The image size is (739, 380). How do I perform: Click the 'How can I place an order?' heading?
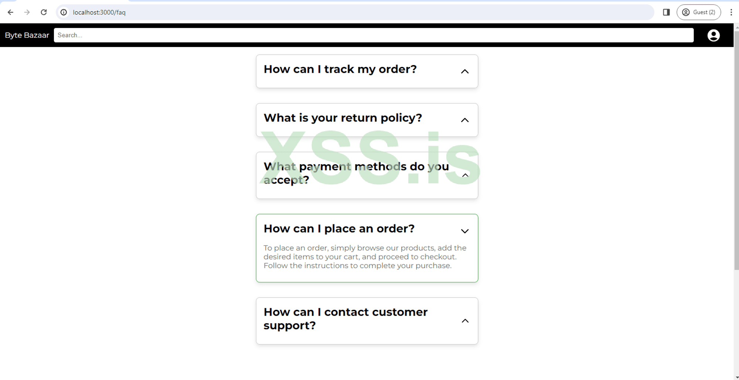click(339, 229)
